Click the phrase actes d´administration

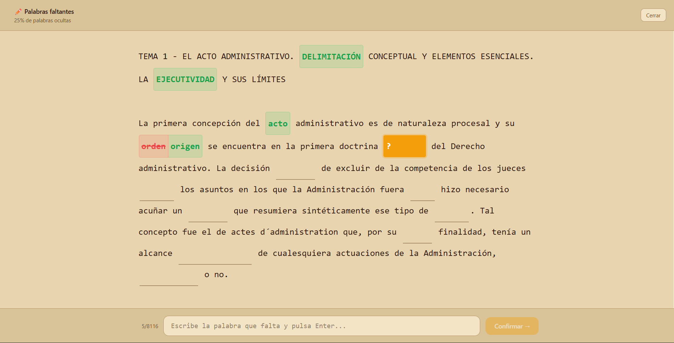click(284, 232)
